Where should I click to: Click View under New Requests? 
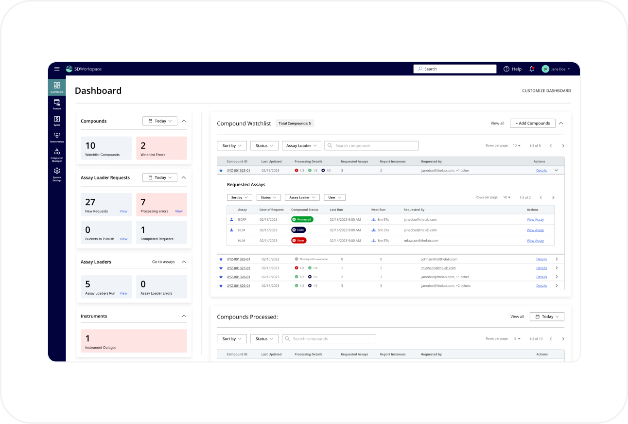[123, 212]
